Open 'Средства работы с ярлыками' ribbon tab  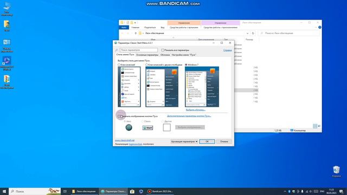coord(184,28)
